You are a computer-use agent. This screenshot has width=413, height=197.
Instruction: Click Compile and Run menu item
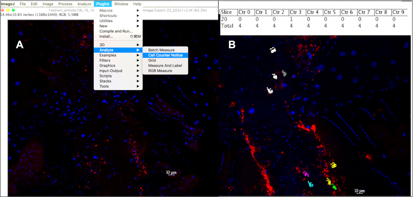(x=116, y=31)
